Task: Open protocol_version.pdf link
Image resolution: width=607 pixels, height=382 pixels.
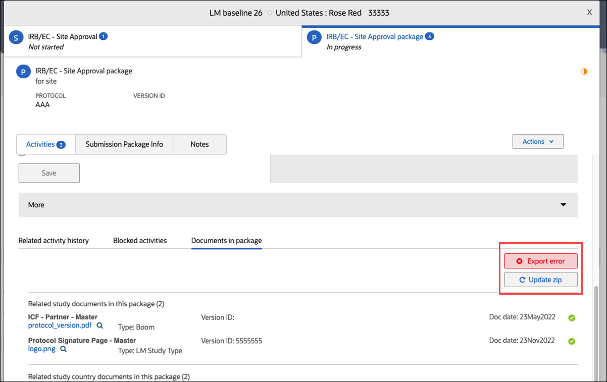Action: (x=60, y=325)
